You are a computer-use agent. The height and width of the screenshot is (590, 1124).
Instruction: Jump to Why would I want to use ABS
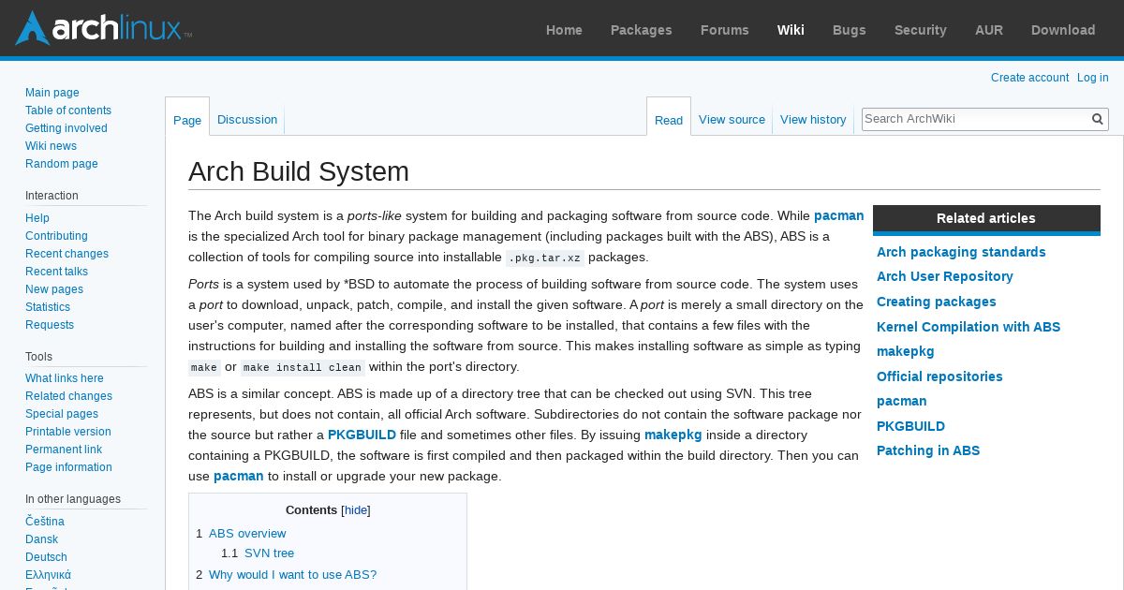(292, 575)
